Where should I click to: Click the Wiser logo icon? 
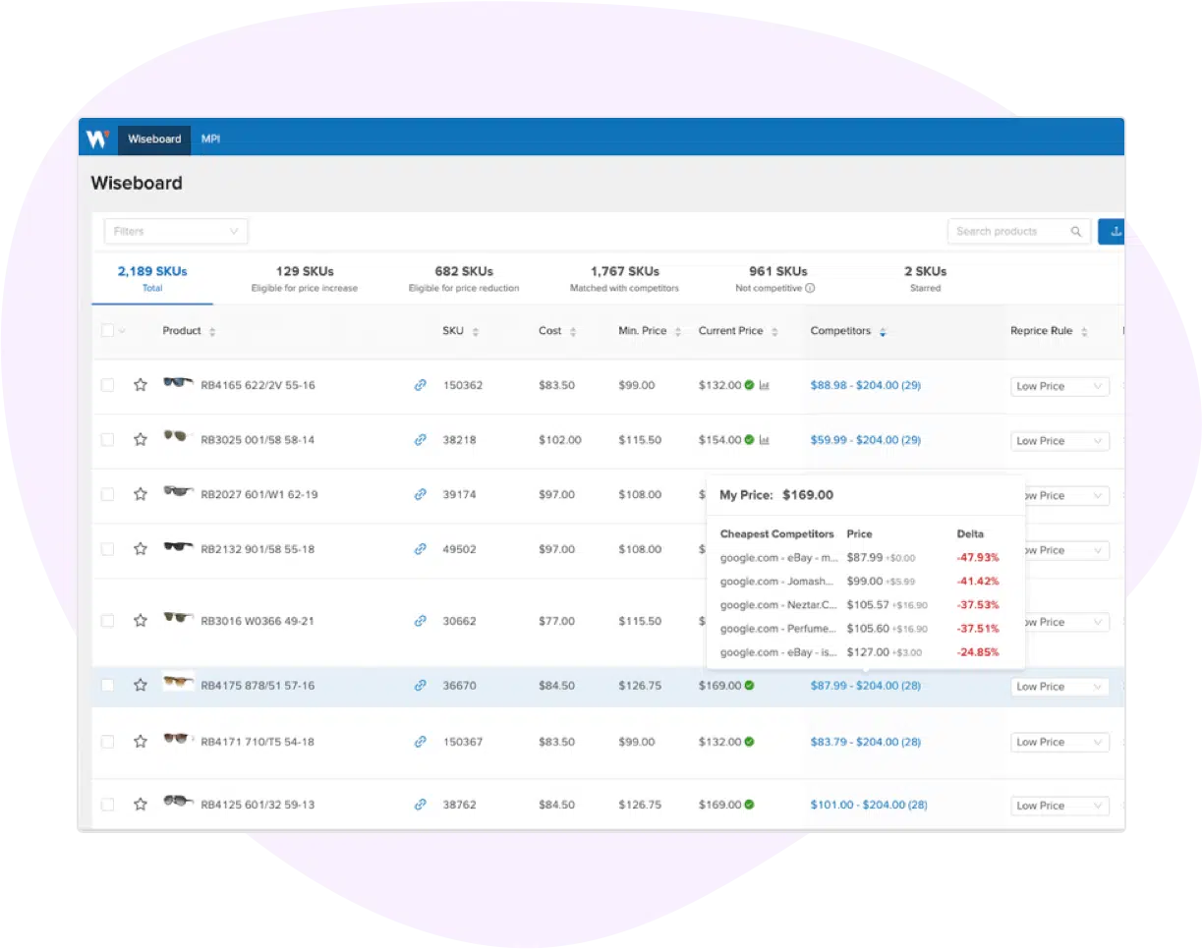click(x=97, y=140)
